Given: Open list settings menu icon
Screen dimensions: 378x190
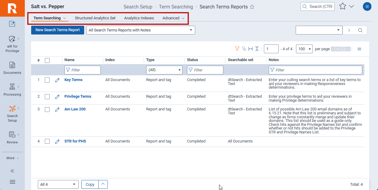Looking at the screenshot, I should click(x=359, y=49).
